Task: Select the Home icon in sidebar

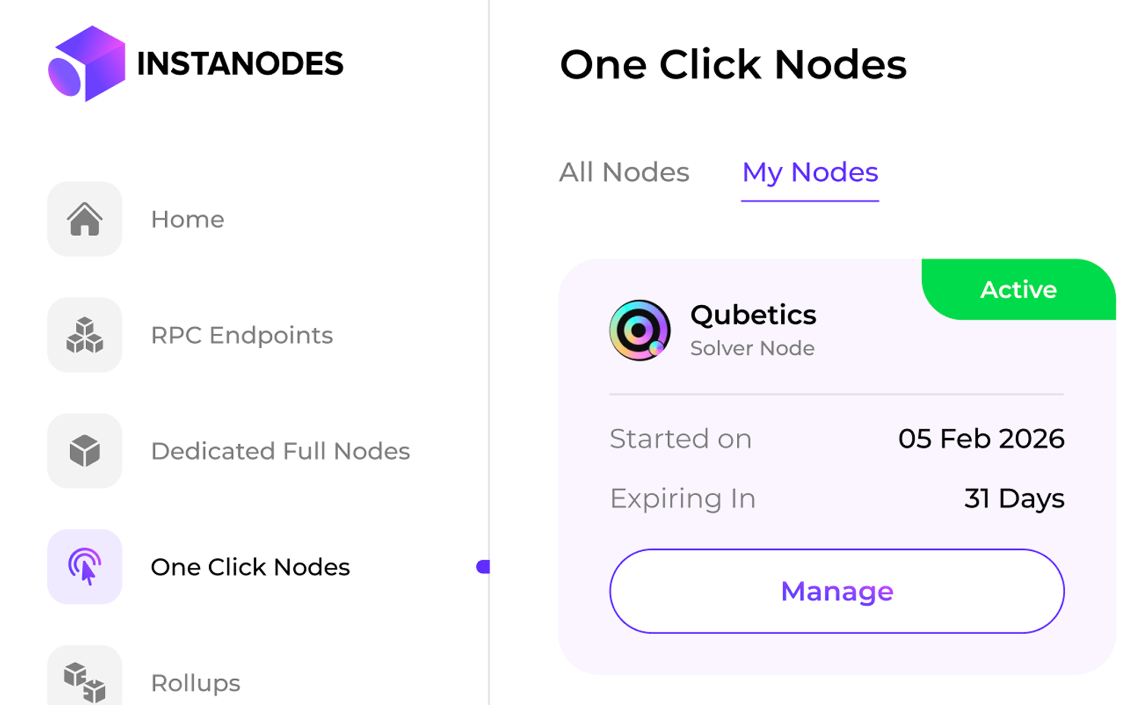Action: tap(85, 219)
